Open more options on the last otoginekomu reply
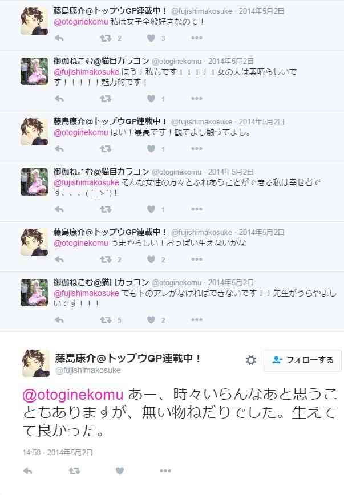This screenshot has height=495, width=344. pos(196,319)
